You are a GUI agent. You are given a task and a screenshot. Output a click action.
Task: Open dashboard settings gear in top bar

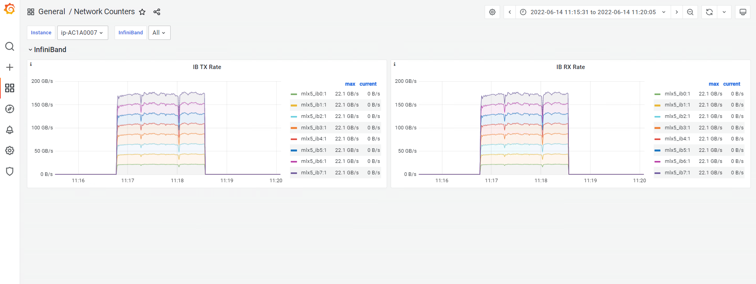[492, 12]
